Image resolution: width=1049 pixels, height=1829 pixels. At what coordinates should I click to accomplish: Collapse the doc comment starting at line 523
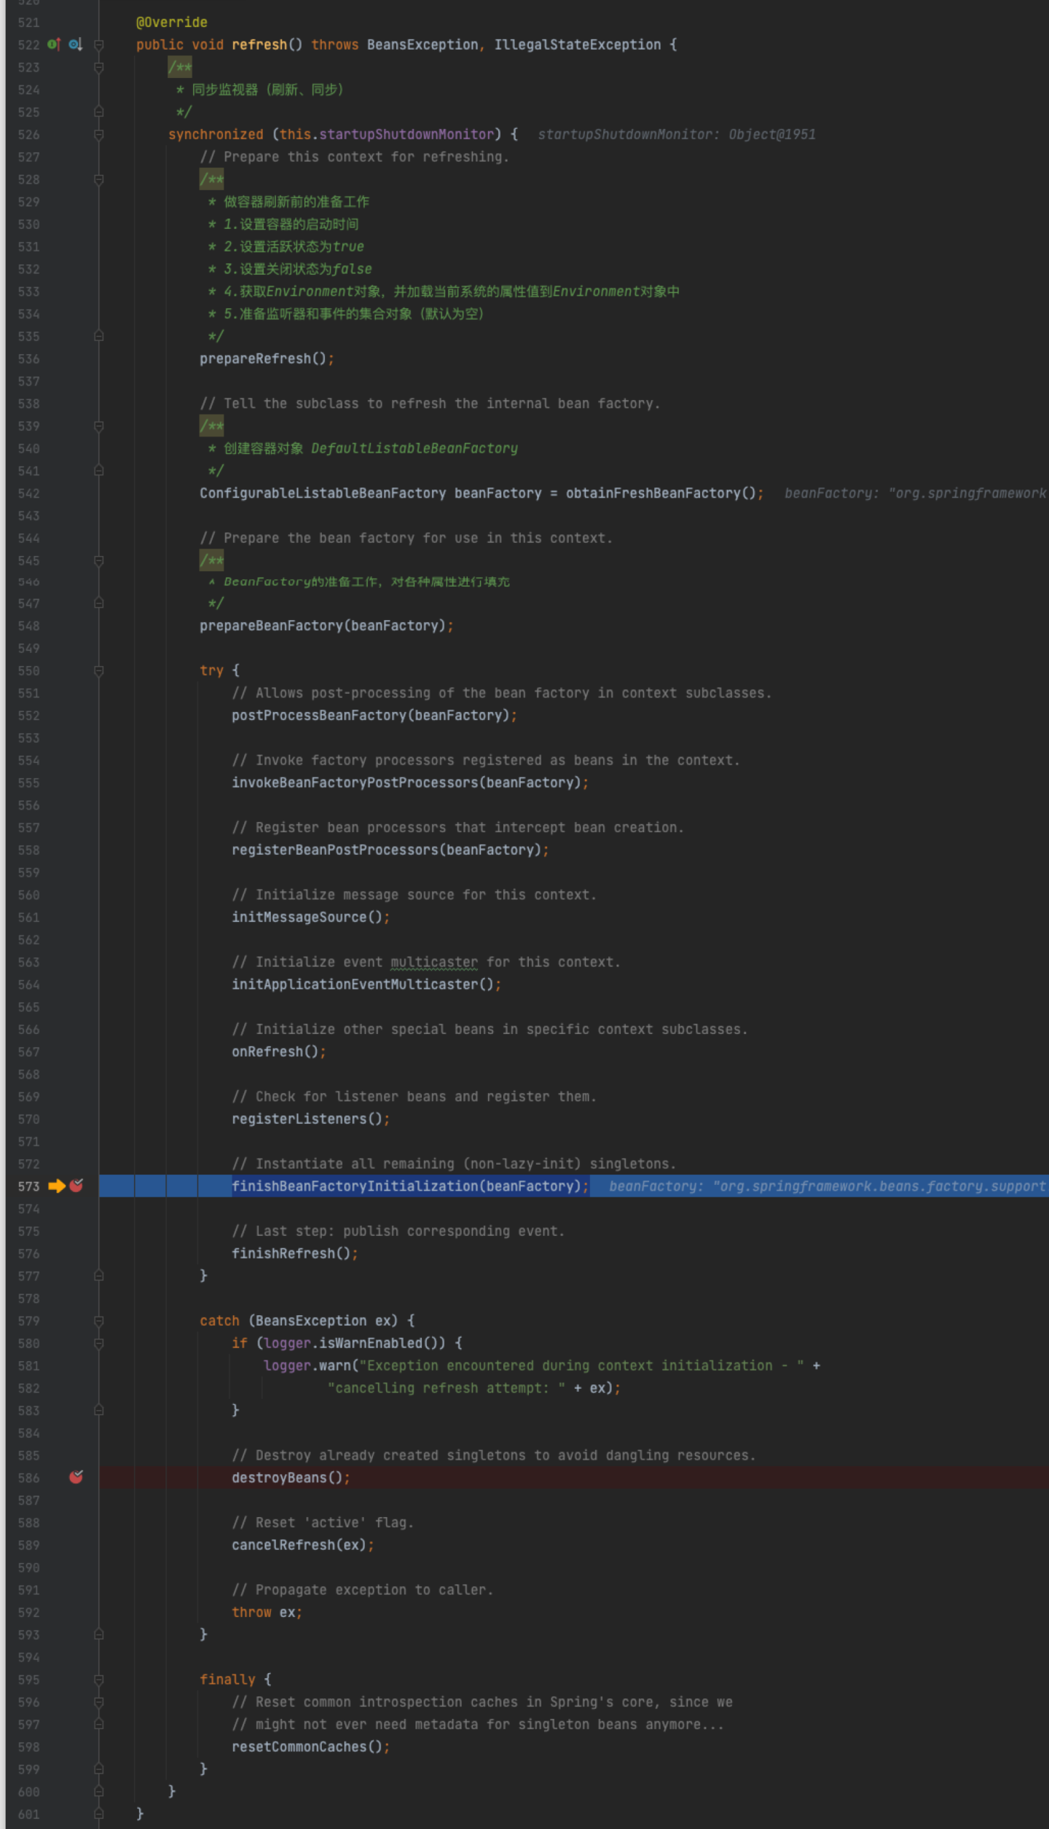tap(99, 68)
